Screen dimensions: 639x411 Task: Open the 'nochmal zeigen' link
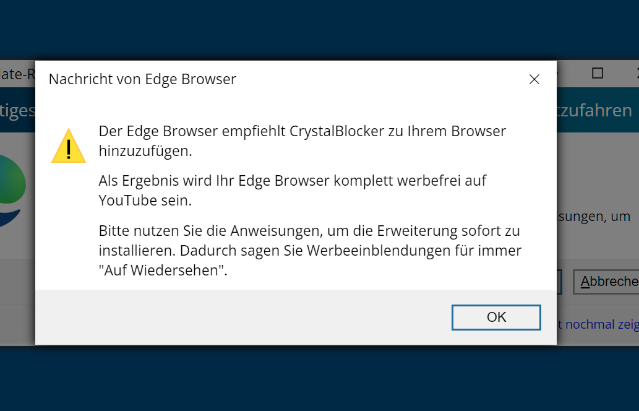(x=598, y=324)
